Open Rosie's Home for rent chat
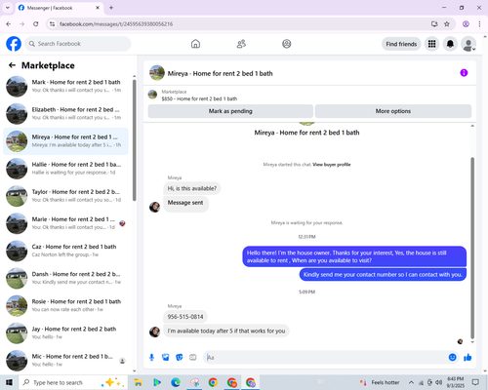488x390 pixels. pos(66,305)
